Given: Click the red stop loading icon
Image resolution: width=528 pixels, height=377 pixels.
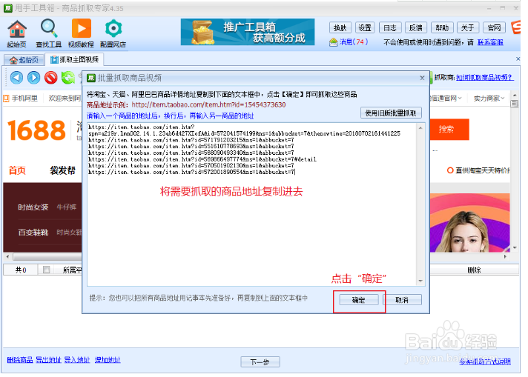Looking at the screenshot, I should pyautogui.click(x=51, y=78).
